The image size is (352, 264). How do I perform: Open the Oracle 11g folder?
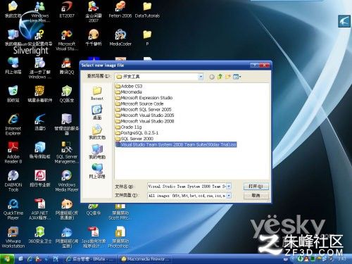coord(128,127)
